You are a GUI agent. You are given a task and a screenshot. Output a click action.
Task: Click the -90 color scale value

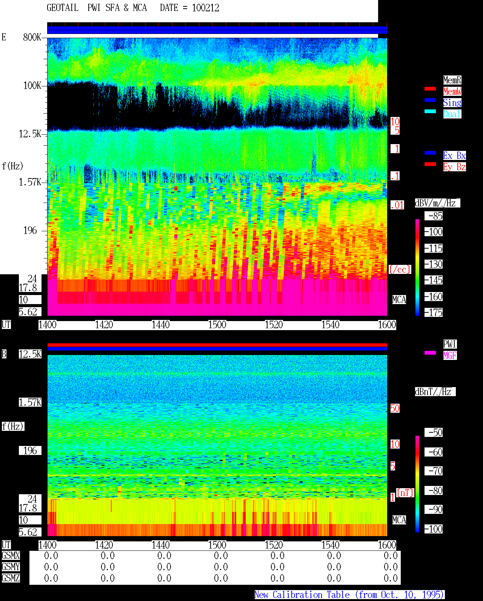[434, 509]
